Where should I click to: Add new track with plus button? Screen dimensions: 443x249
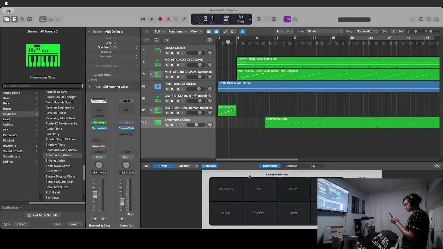[147, 40]
